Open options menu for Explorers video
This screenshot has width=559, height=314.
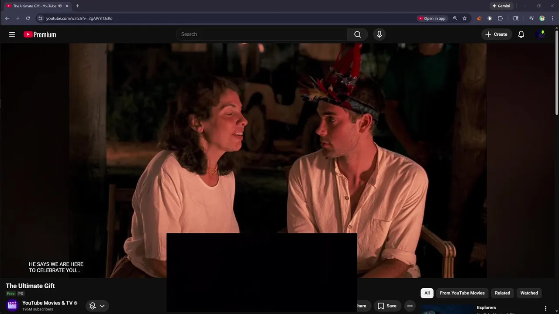pos(545,308)
